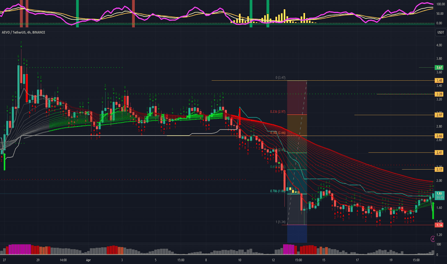This screenshot has width=447, height=264.
Task: Select the yellow 2.97 price axis tag
Action: [x=439, y=115]
